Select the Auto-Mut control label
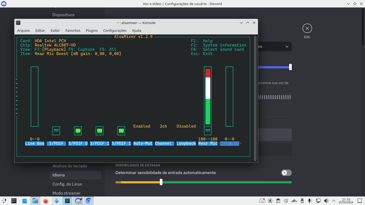The height and width of the screenshot is (205, 365). pyautogui.click(x=143, y=143)
